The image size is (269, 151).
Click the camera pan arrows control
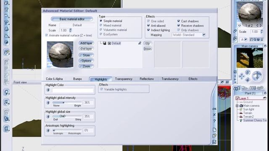tap(242, 76)
